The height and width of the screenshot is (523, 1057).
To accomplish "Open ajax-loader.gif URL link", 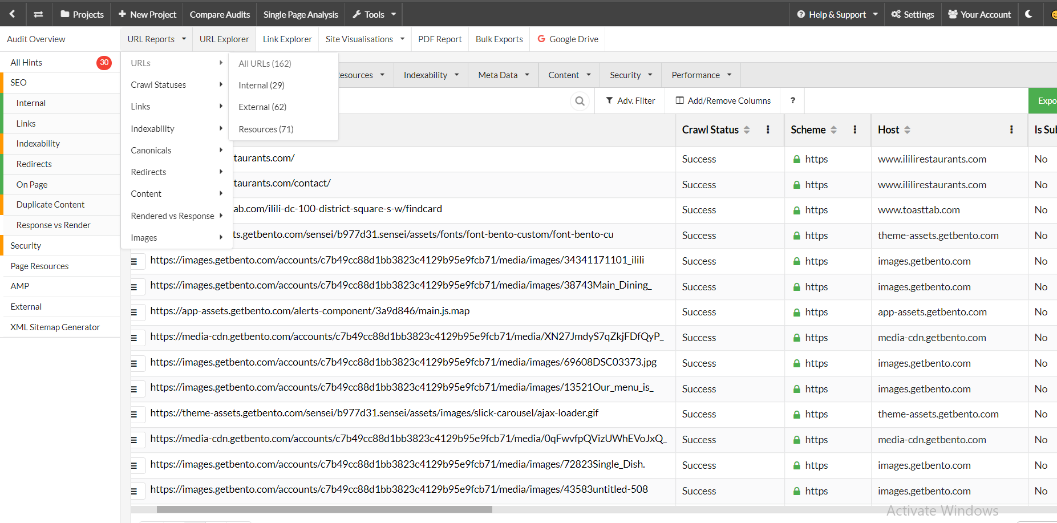I will point(374,413).
